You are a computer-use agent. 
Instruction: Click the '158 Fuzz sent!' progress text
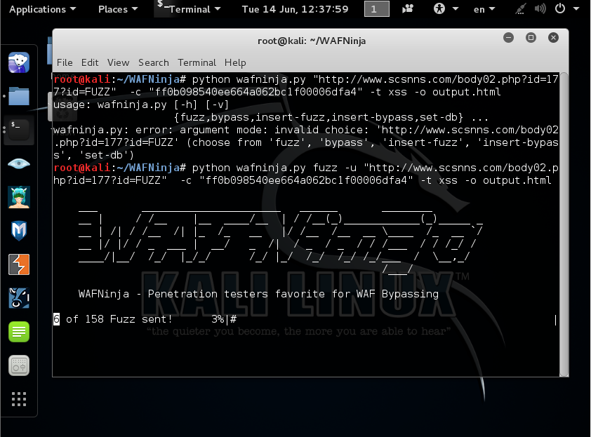pyautogui.click(x=128, y=319)
